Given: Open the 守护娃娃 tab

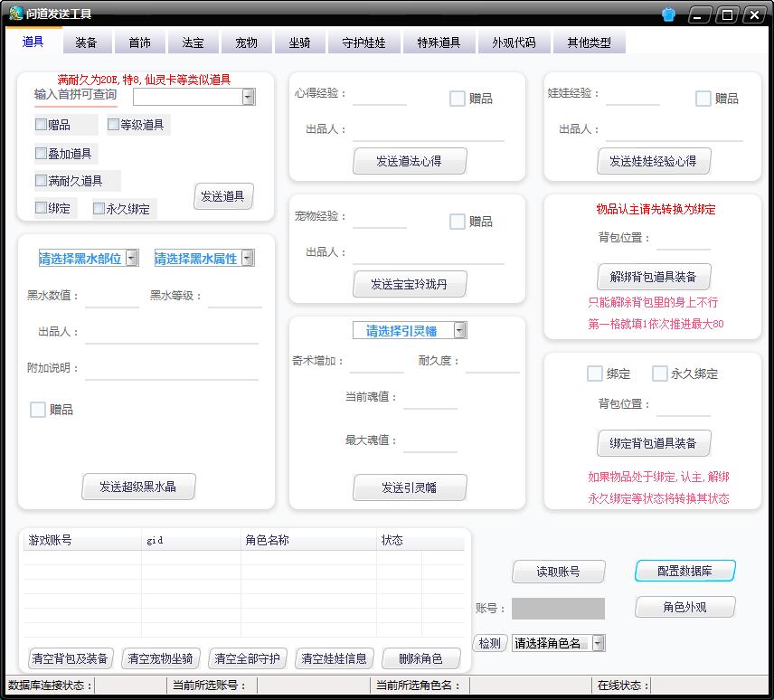Looking at the screenshot, I should click(363, 43).
